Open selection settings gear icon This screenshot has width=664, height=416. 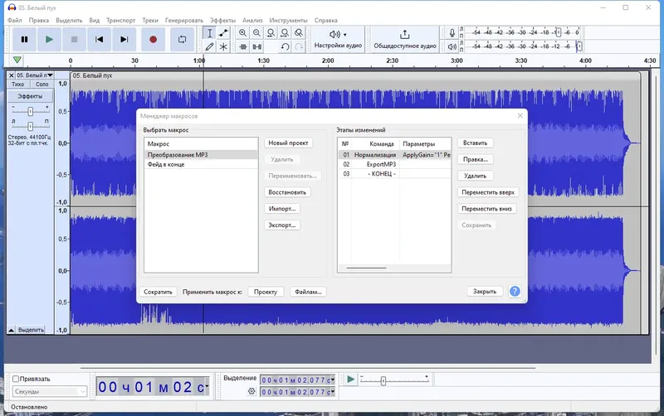point(251,391)
